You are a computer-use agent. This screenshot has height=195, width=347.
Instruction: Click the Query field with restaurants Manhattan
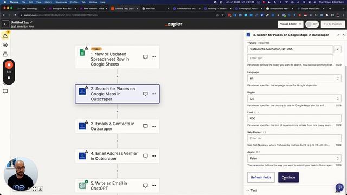[290, 49]
